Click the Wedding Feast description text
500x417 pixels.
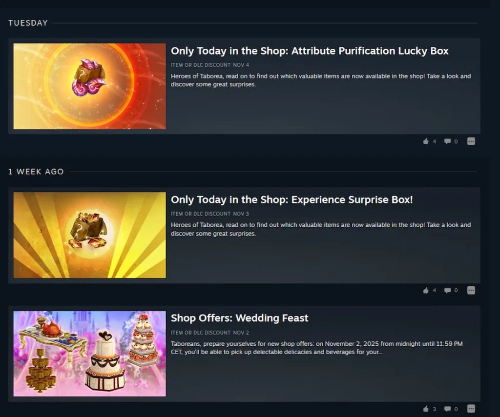tap(316, 348)
